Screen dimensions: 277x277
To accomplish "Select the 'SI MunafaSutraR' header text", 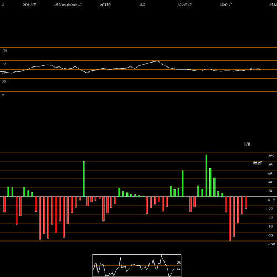I will pos(68,4).
